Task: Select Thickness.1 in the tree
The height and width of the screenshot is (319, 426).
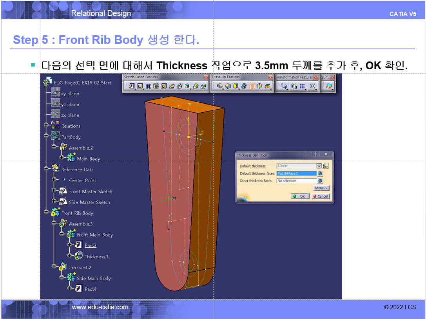Action: click(96, 257)
